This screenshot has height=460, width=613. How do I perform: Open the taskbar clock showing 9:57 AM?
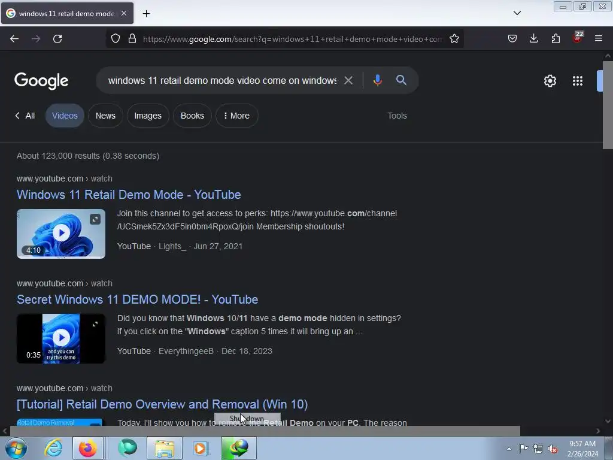pos(582,449)
